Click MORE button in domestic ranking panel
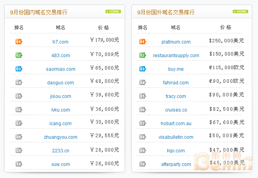The width and height of the screenshot is (258, 178). pos(113,12)
